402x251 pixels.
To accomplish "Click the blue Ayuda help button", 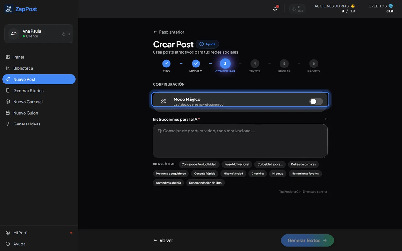I will (x=207, y=44).
